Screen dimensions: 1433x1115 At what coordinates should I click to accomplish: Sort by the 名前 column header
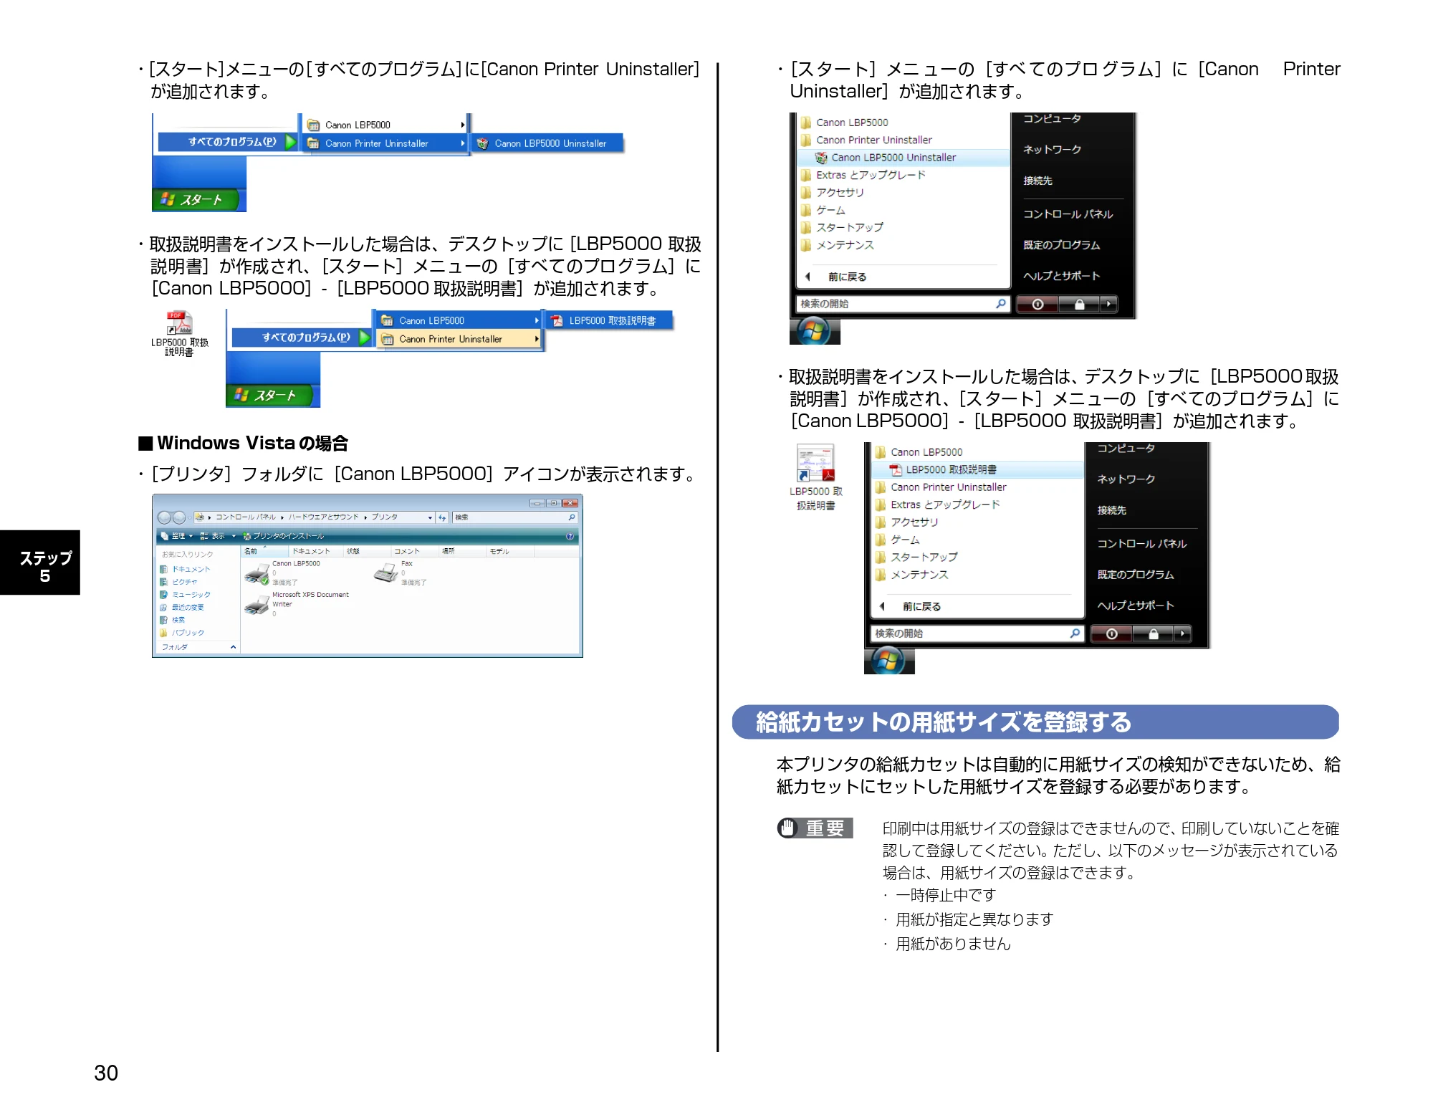coord(264,551)
